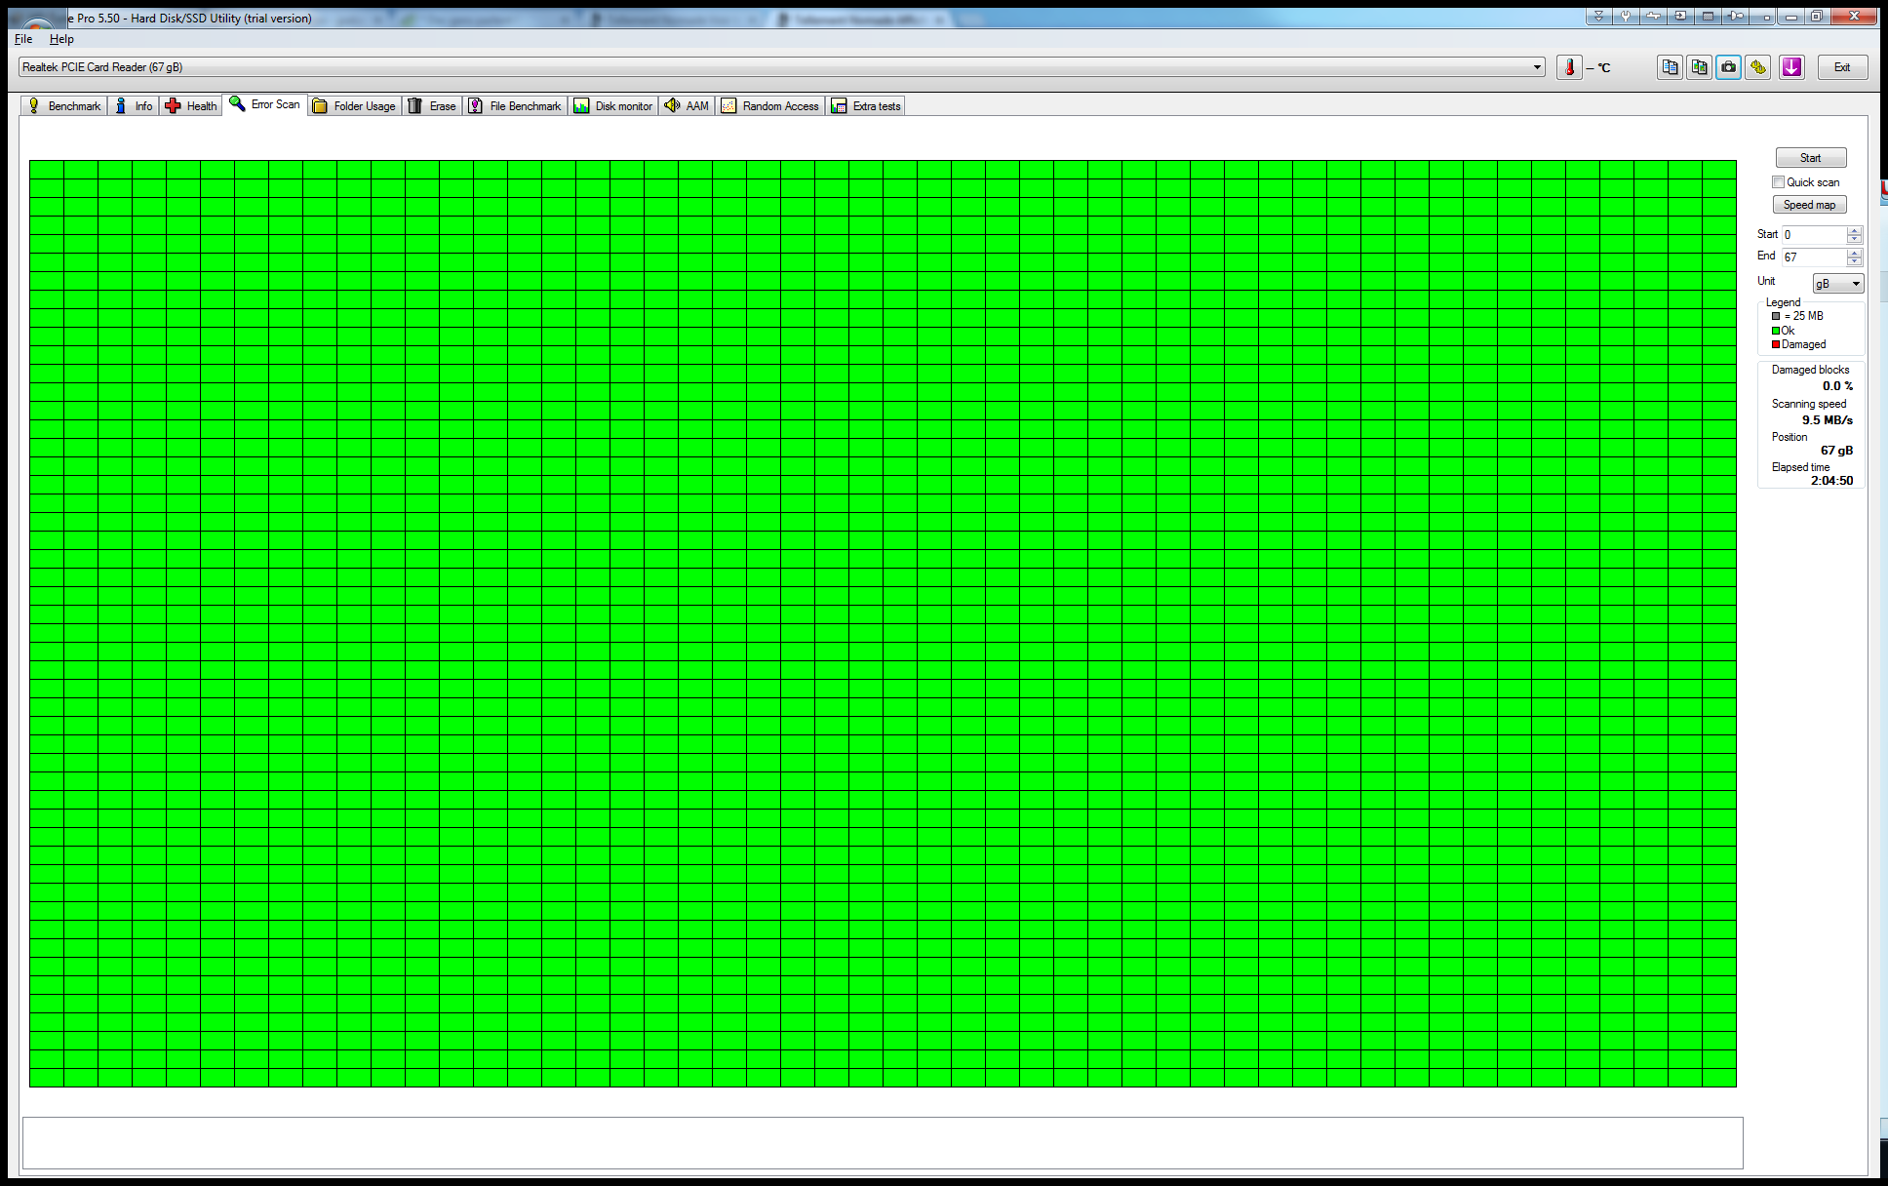Image resolution: width=1888 pixels, height=1186 pixels.
Task: Decrease the Start value with the down arrow
Action: [x=1854, y=239]
